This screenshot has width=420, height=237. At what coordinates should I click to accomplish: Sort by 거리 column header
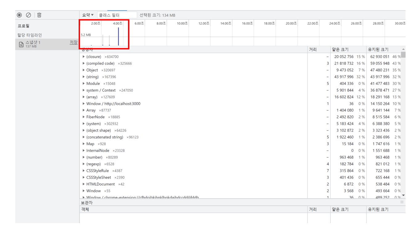click(319, 49)
